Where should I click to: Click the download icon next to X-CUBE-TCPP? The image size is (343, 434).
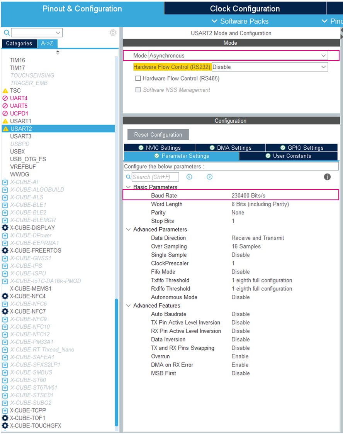click(5, 410)
